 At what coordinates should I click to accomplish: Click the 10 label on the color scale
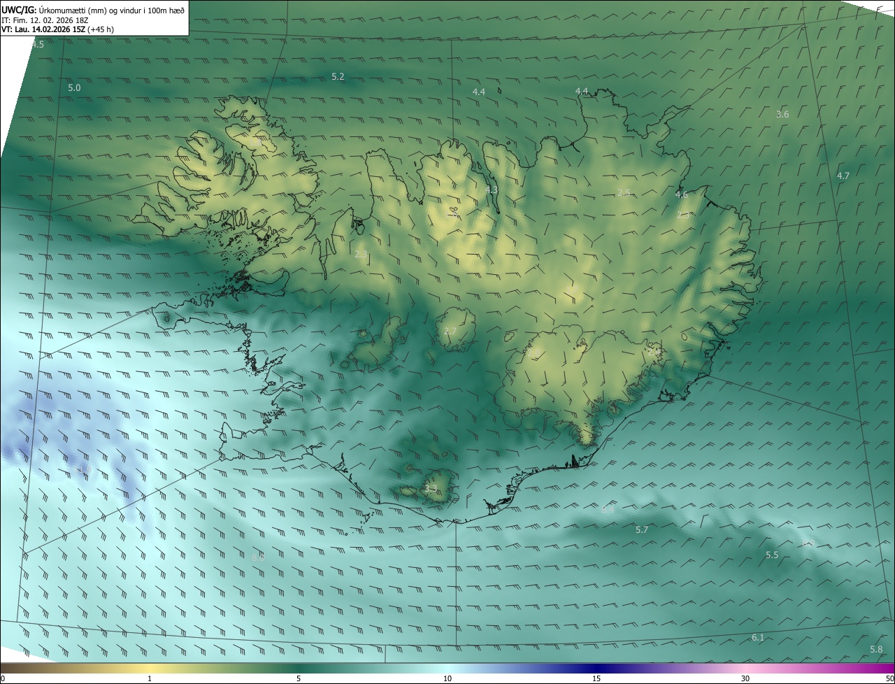pos(447,678)
